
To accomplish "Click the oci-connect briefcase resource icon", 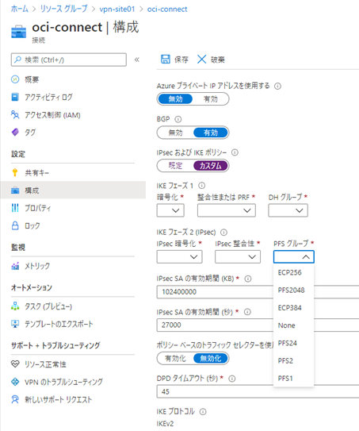I will tap(19, 32).
